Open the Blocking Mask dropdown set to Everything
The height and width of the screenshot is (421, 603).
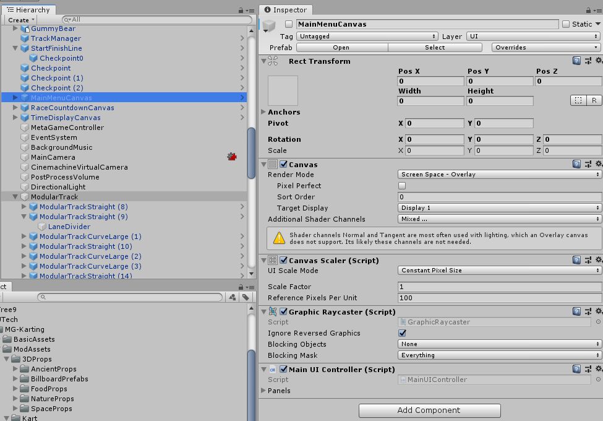pyautogui.click(x=498, y=355)
